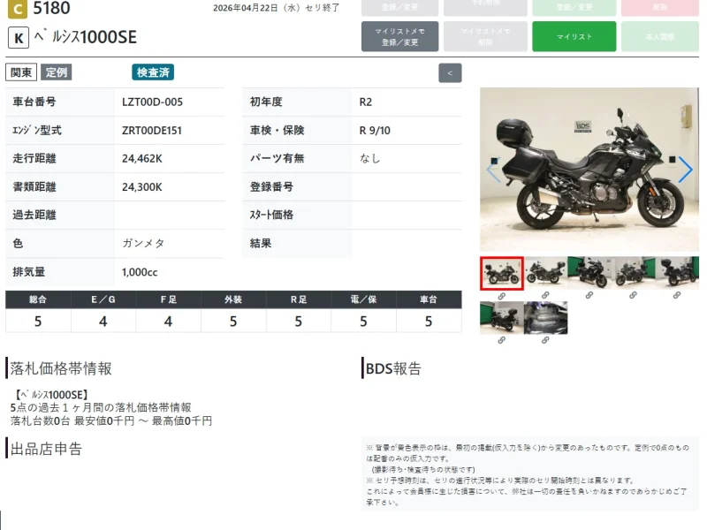
Task: Click the faded green '本人調整' button
Action: (x=659, y=36)
